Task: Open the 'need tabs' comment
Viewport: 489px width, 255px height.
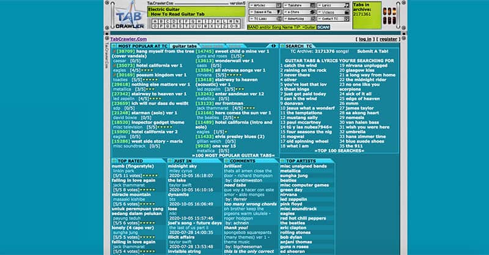Action: click(x=235, y=185)
